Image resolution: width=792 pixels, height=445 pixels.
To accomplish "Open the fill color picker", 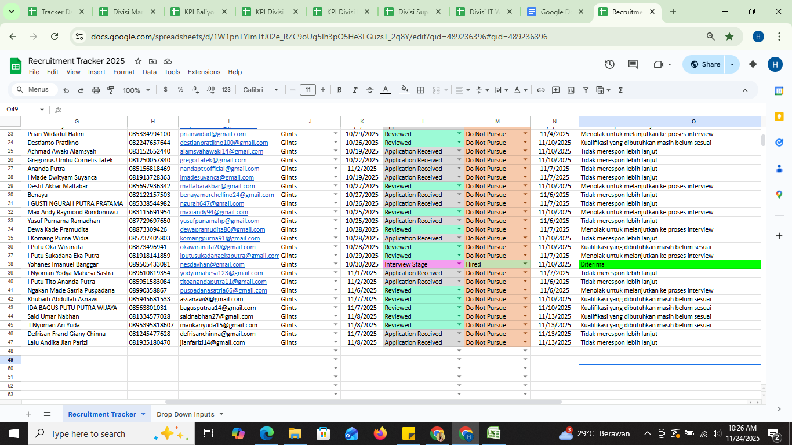I will (405, 90).
